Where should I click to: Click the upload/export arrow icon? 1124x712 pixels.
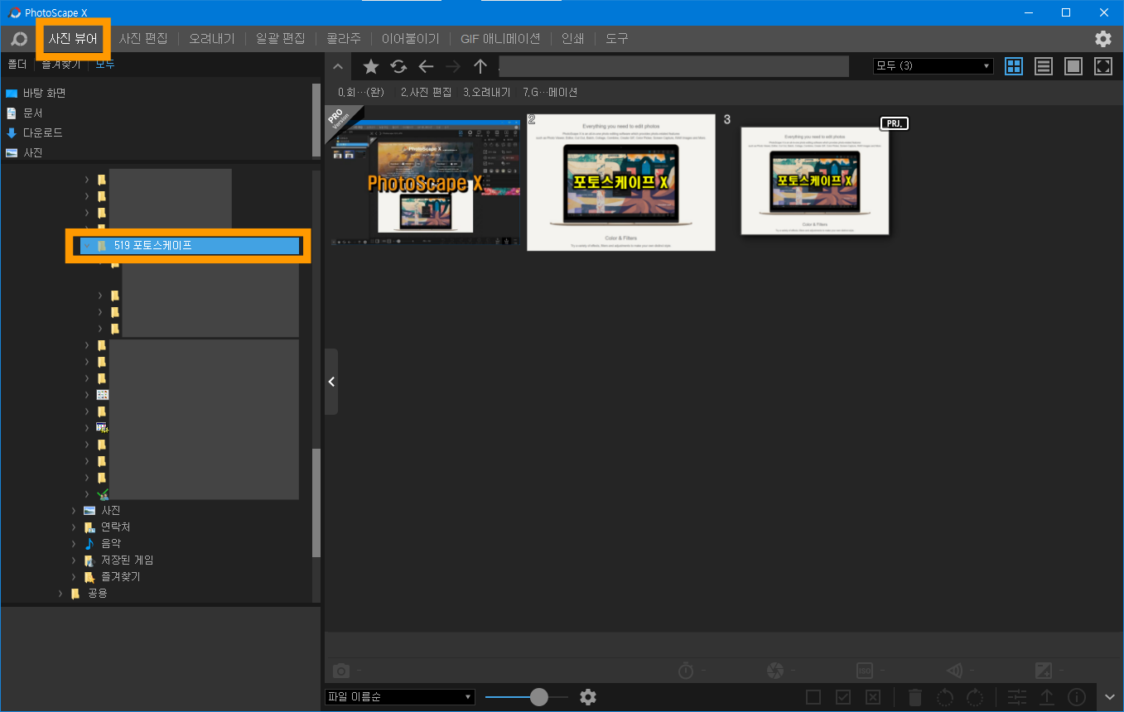1047,697
